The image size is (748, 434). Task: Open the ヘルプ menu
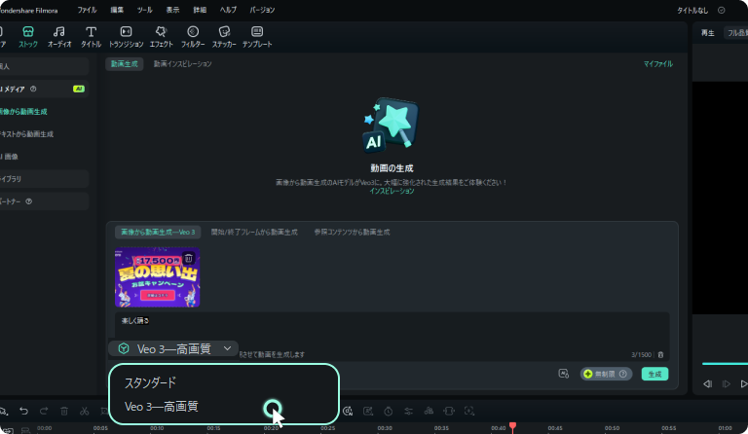click(x=229, y=10)
